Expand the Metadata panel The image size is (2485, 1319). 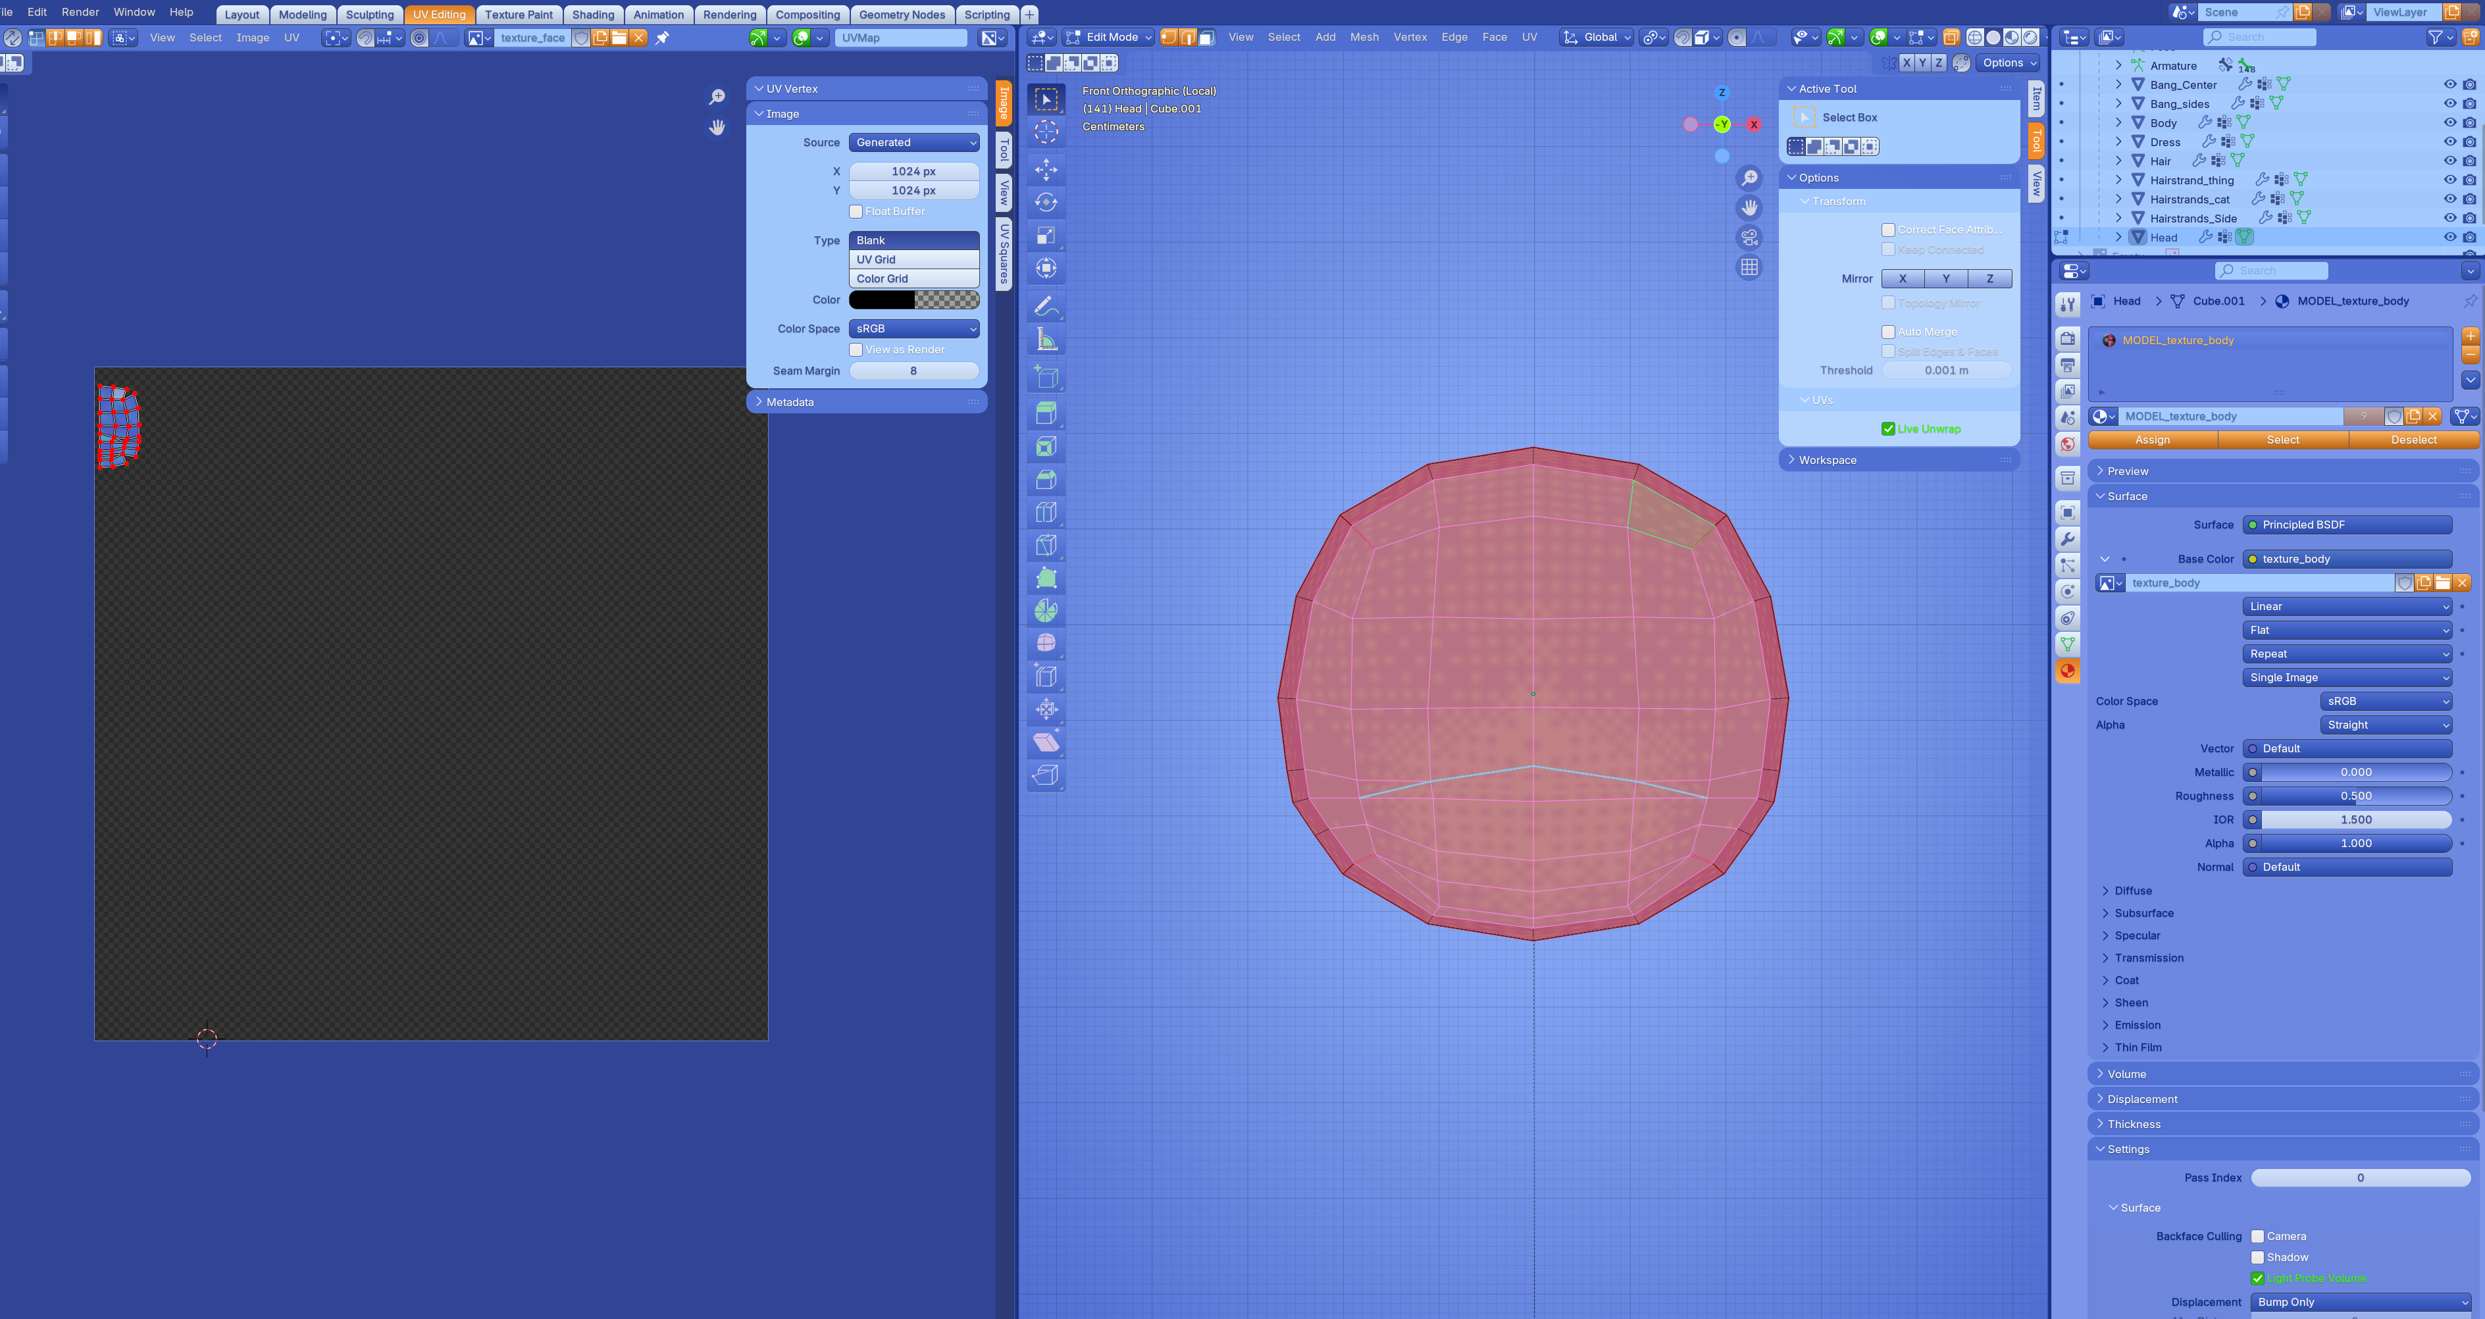click(x=789, y=402)
